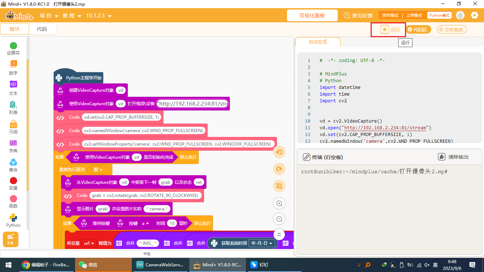Open the 教程 tutorials menu
This screenshot has height=272, width=484.
coord(72,16)
